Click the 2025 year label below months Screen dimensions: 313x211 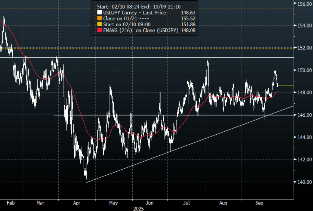[x=138, y=209]
